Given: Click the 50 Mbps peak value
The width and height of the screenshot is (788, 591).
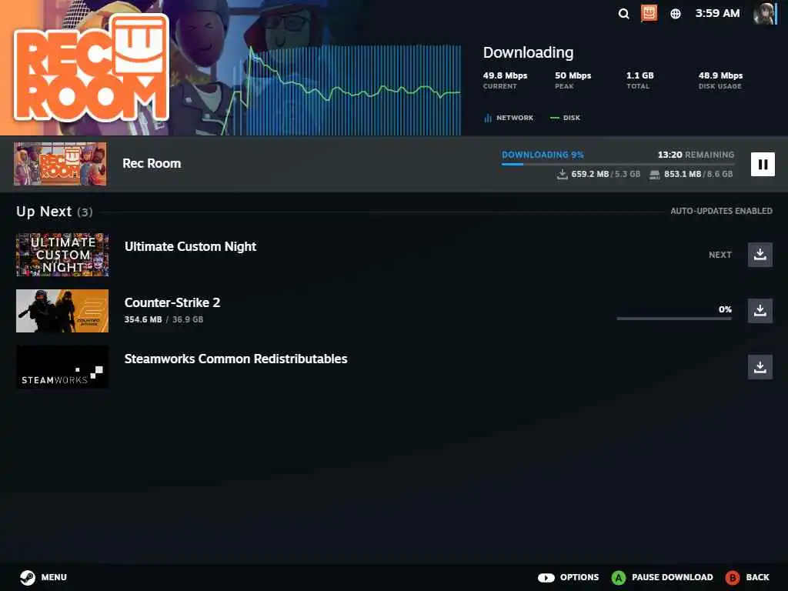Looking at the screenshot, I should [573, 75].
